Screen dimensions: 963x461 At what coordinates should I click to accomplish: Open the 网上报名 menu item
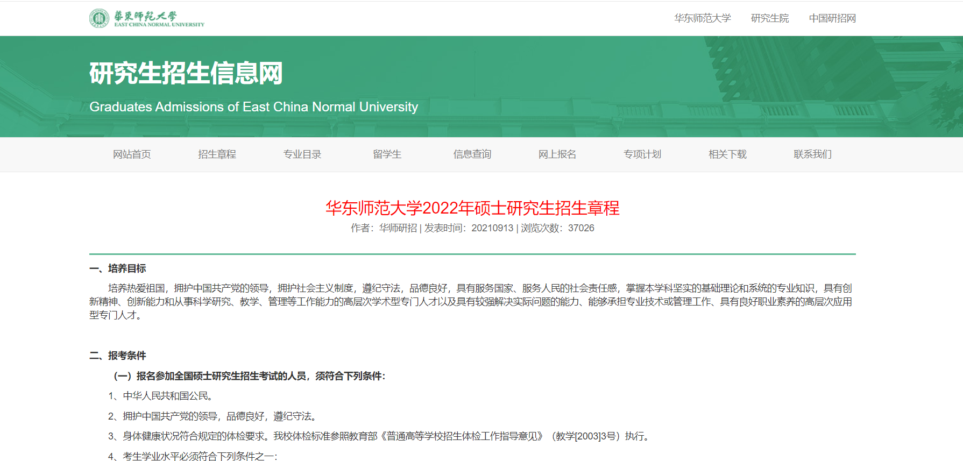(557, 154)
